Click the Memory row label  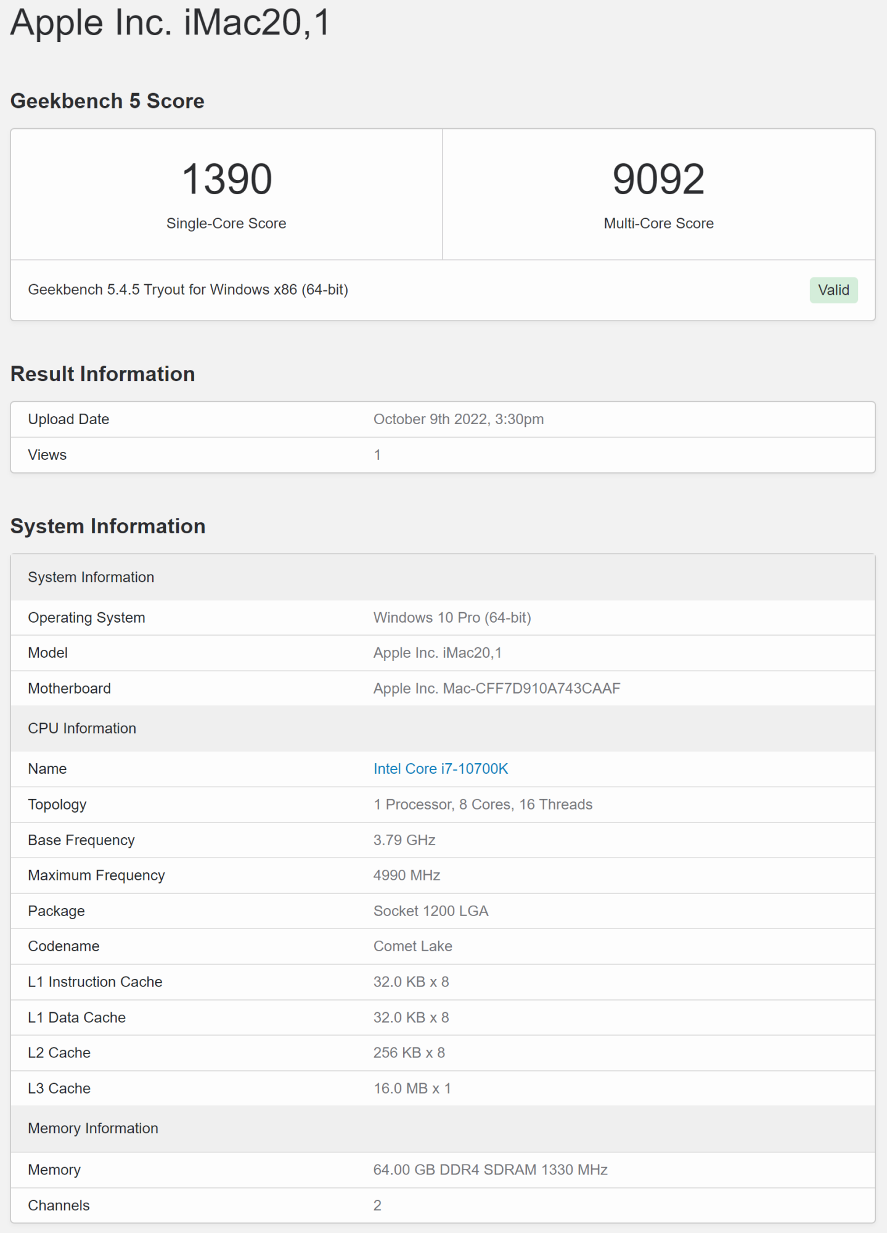pos(54,1170)
